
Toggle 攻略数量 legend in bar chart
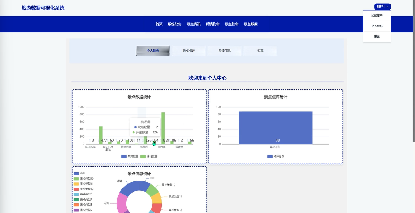[130, 156]
